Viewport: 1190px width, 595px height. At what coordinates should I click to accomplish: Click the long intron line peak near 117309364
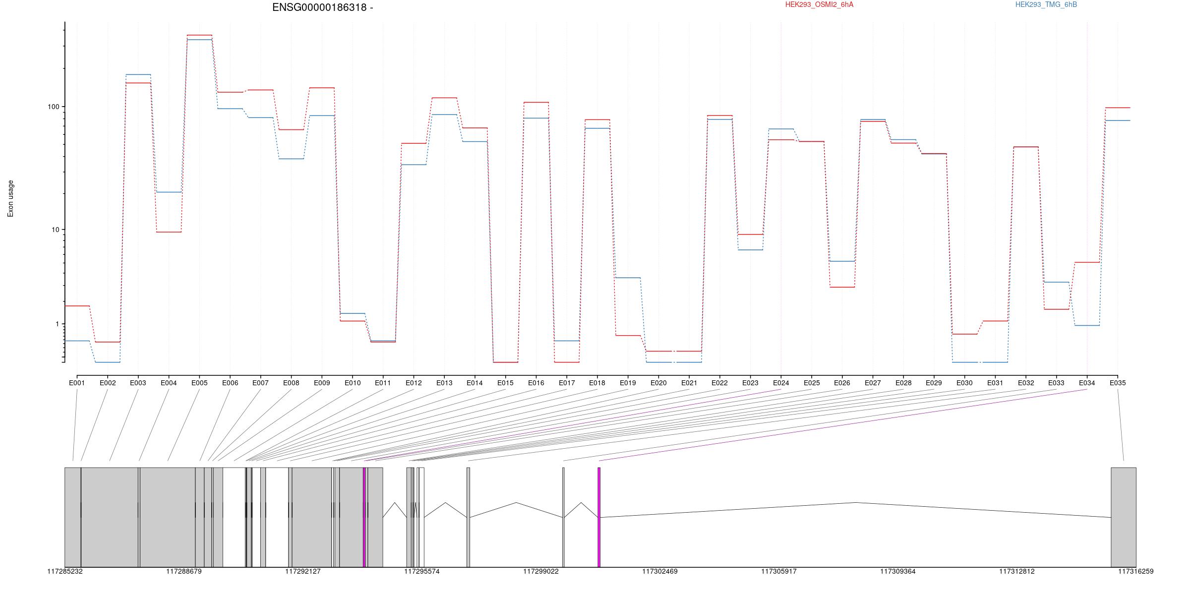(856, 503)
